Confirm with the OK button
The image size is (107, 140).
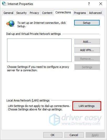(x=53, y=135)
